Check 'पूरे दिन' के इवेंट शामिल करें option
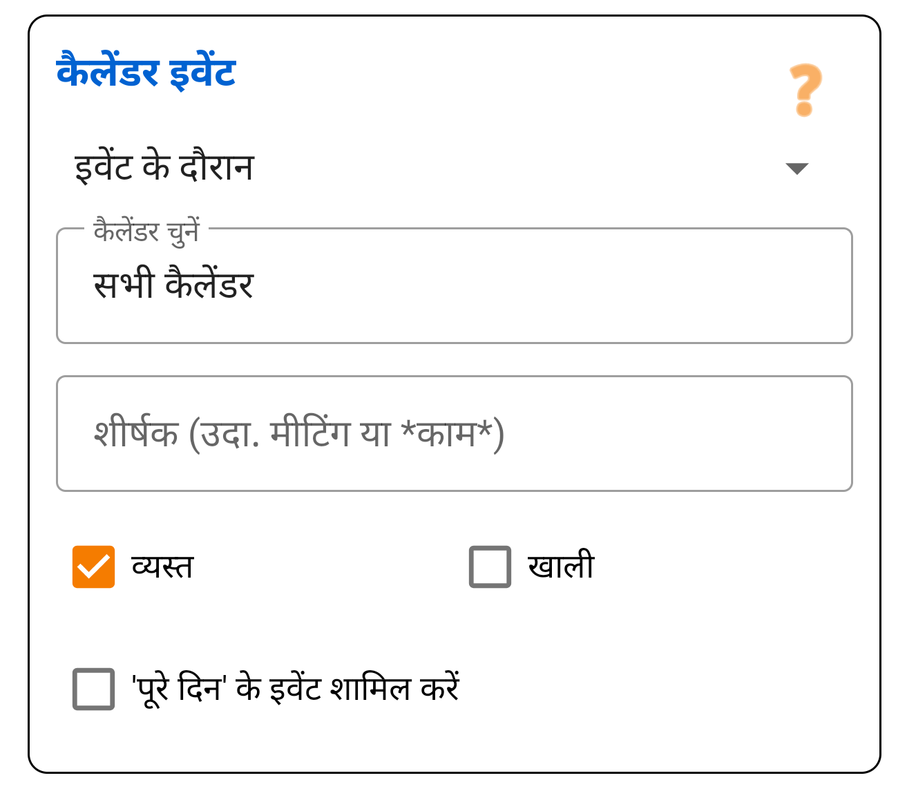907x798 pixels. [93, 687]
